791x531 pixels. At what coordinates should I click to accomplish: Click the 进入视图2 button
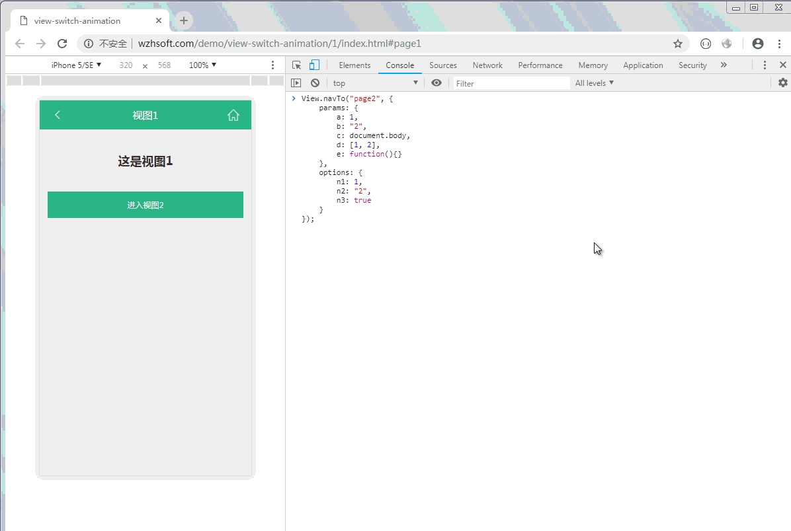146,205
